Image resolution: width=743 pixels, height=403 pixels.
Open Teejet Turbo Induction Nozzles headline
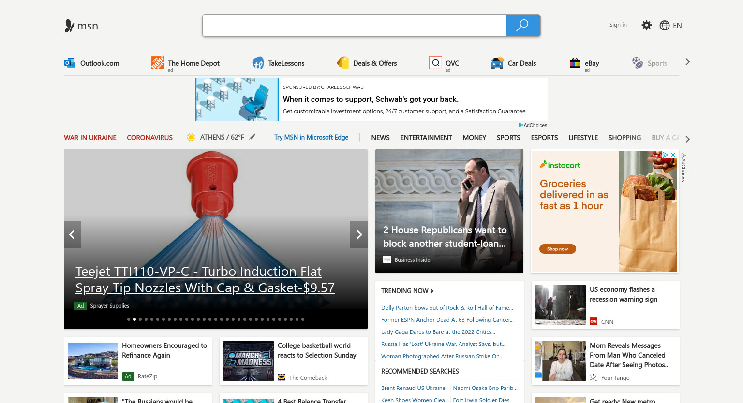[x=205, y=279]
